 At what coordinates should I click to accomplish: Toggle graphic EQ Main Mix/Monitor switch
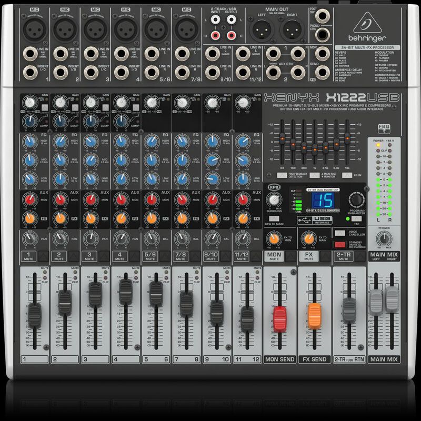[x=314, y=175]
